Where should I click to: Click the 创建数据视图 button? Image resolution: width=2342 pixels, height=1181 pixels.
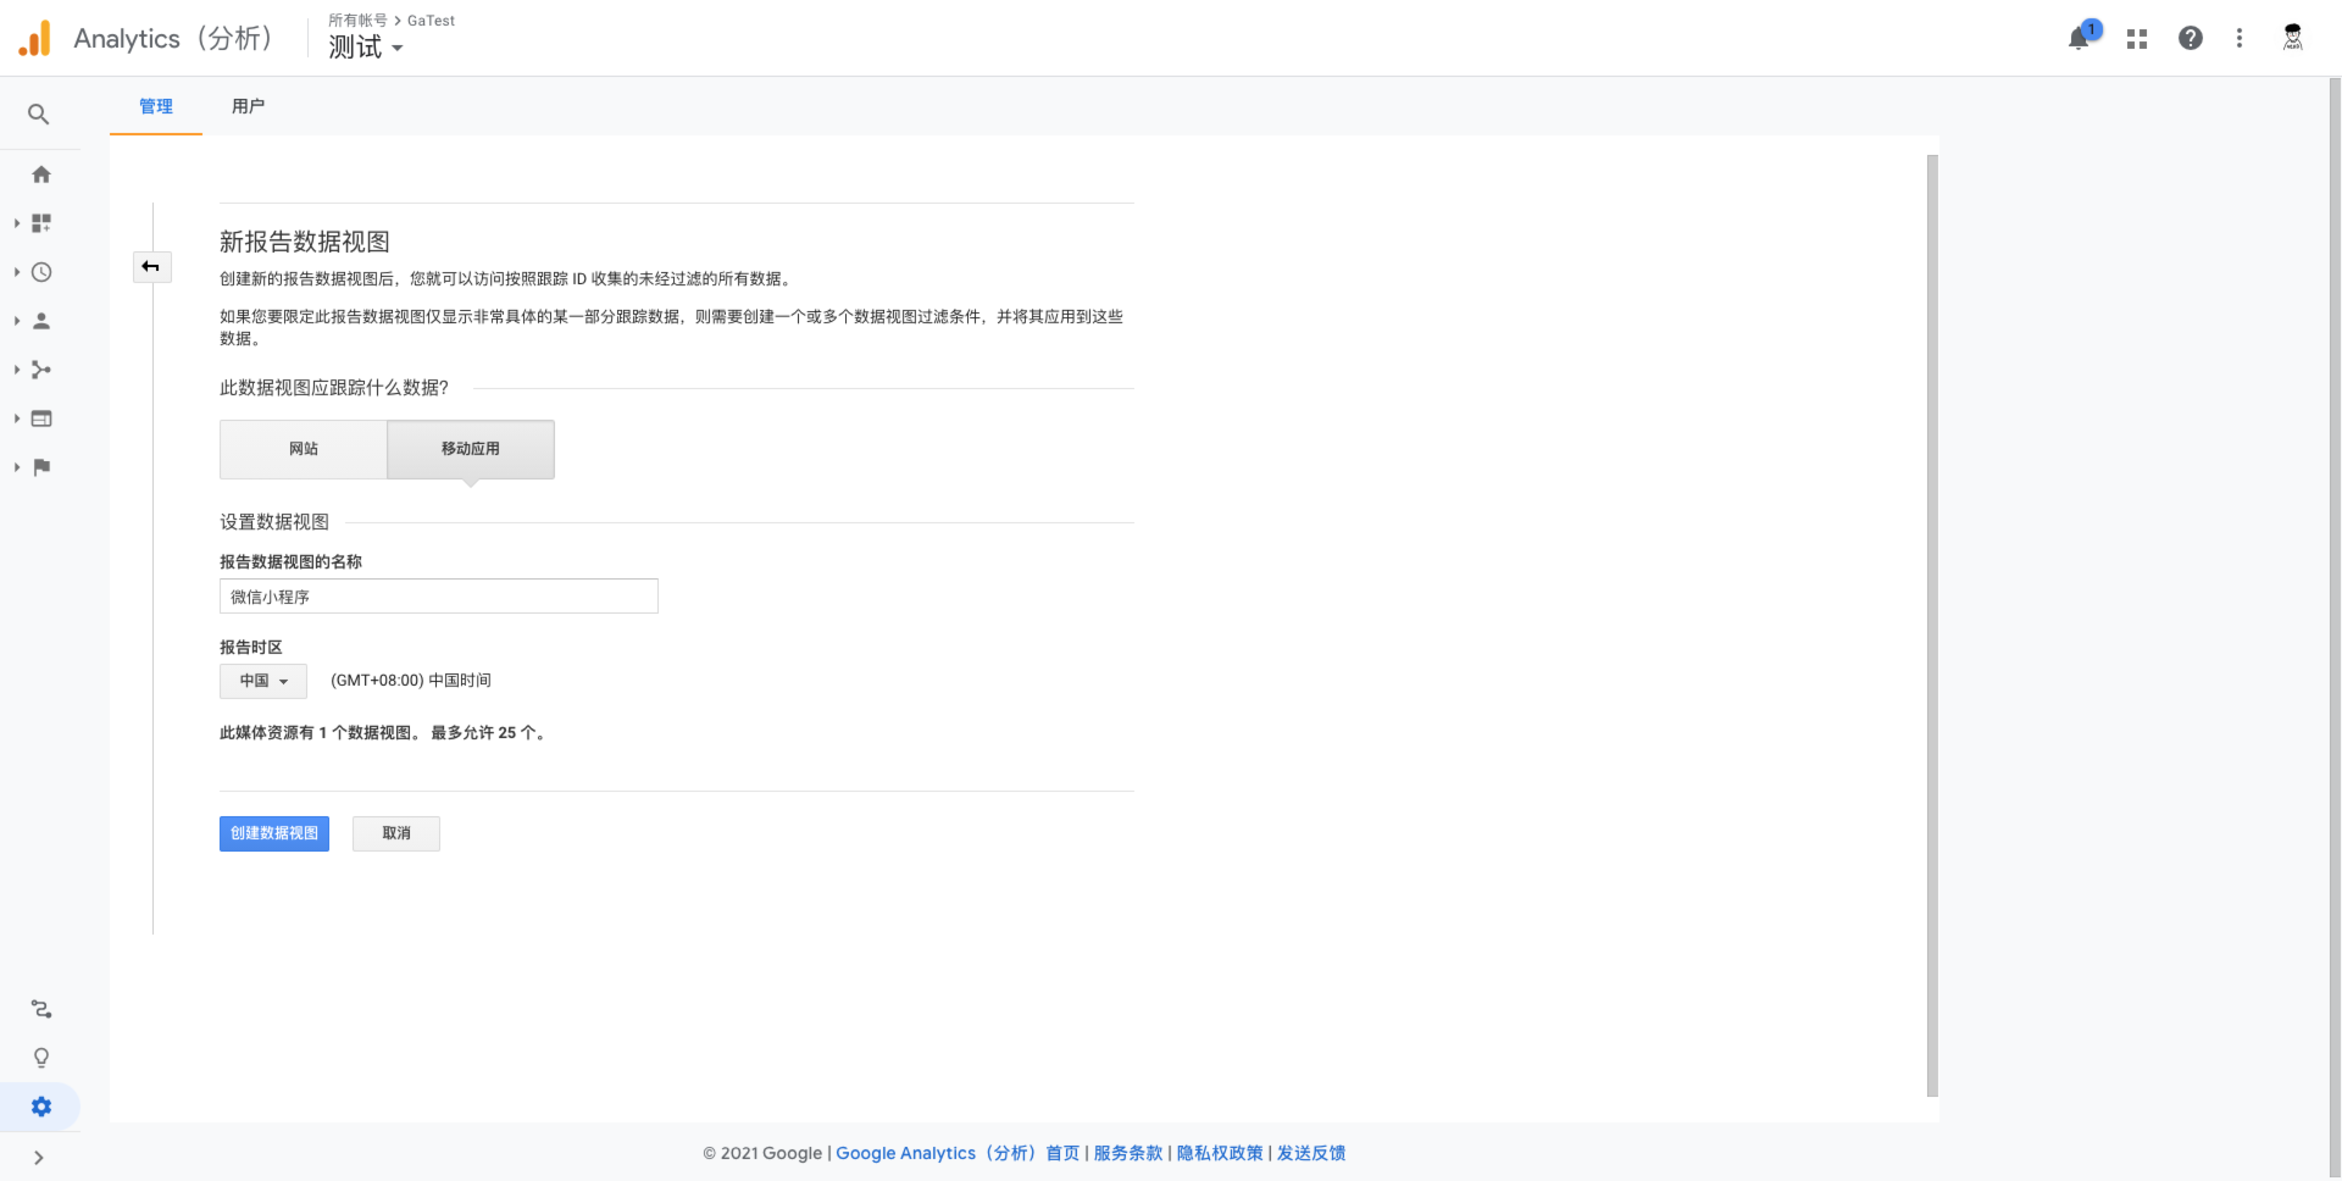pyautogui.click(x=274, y=833)
